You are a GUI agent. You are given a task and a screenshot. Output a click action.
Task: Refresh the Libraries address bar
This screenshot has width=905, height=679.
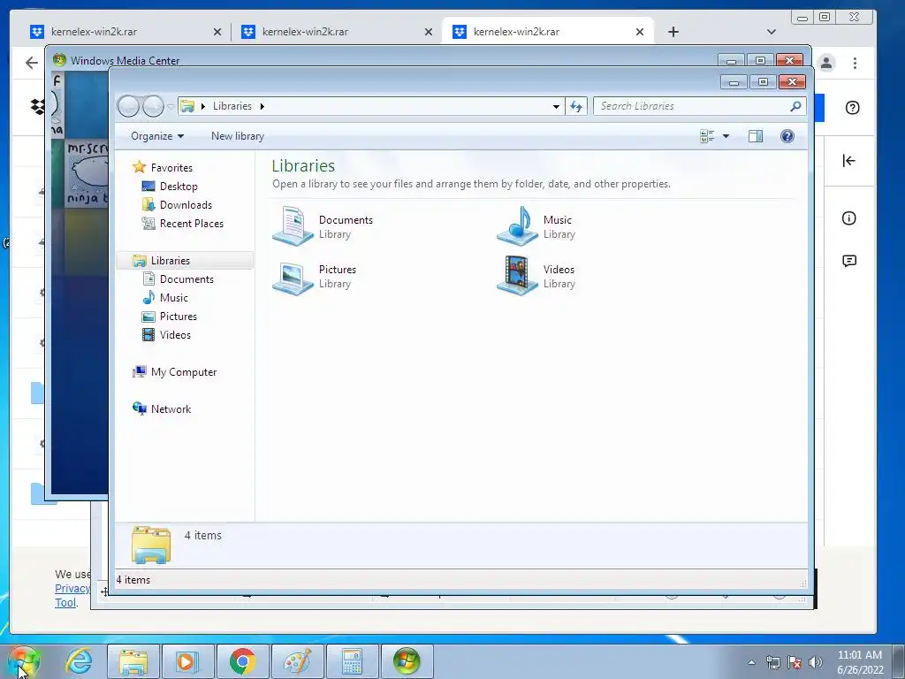(576, 106)
